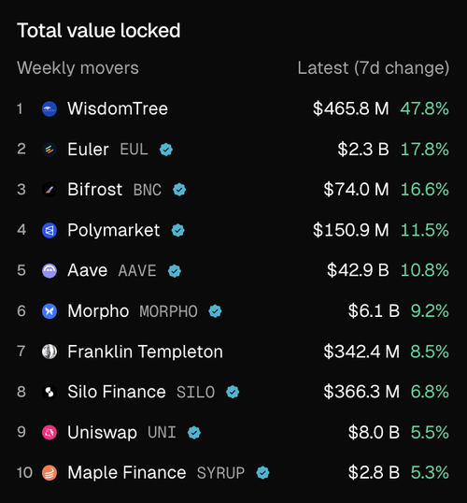Image resolution: width=467 pixels, height=503 pixels.
Task: Click the Bifrost logo icon
Action: coord(50,190)
